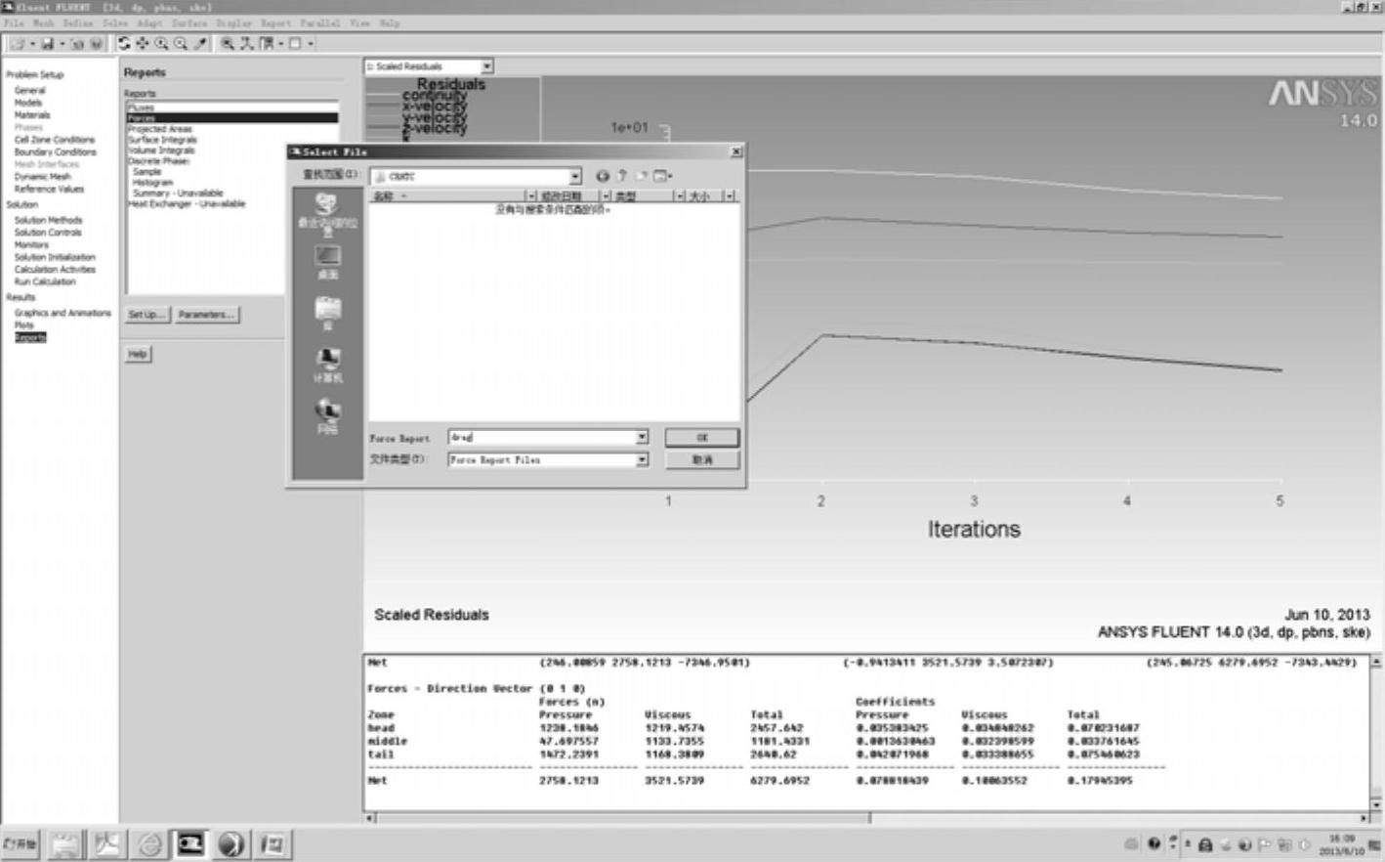Click the probe tool icon
The width and height of the screenshot is (1385, 862).
(x=201, y=44)
